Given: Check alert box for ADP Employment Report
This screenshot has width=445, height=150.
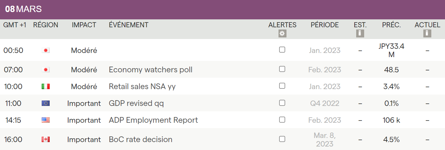Looking at the screenshot, I should [282, 120].
